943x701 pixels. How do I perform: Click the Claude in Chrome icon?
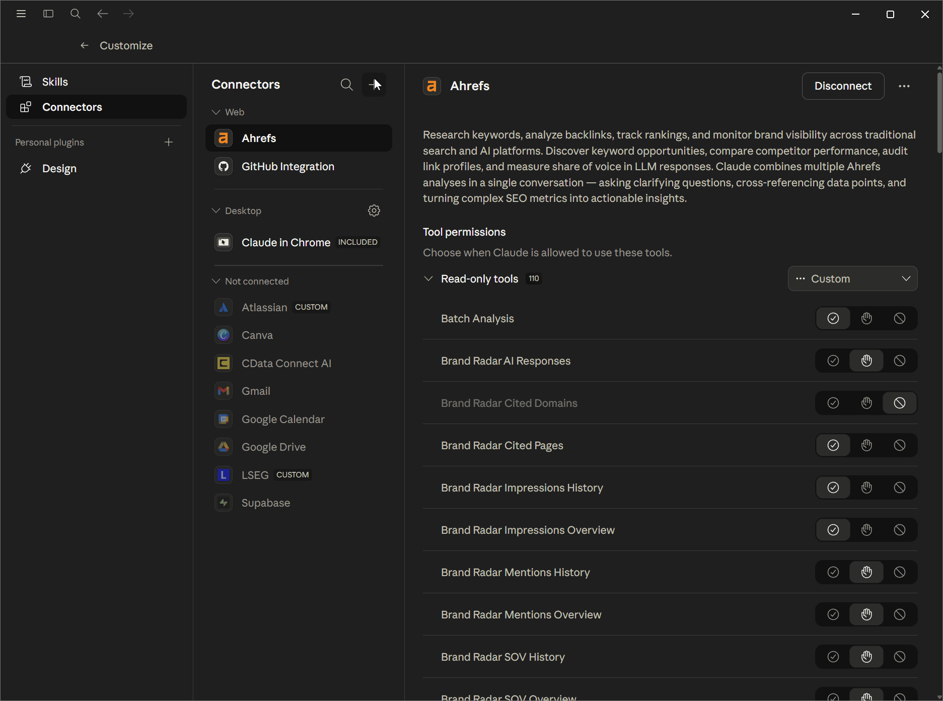pyautogui.click(x=224, y=242)
